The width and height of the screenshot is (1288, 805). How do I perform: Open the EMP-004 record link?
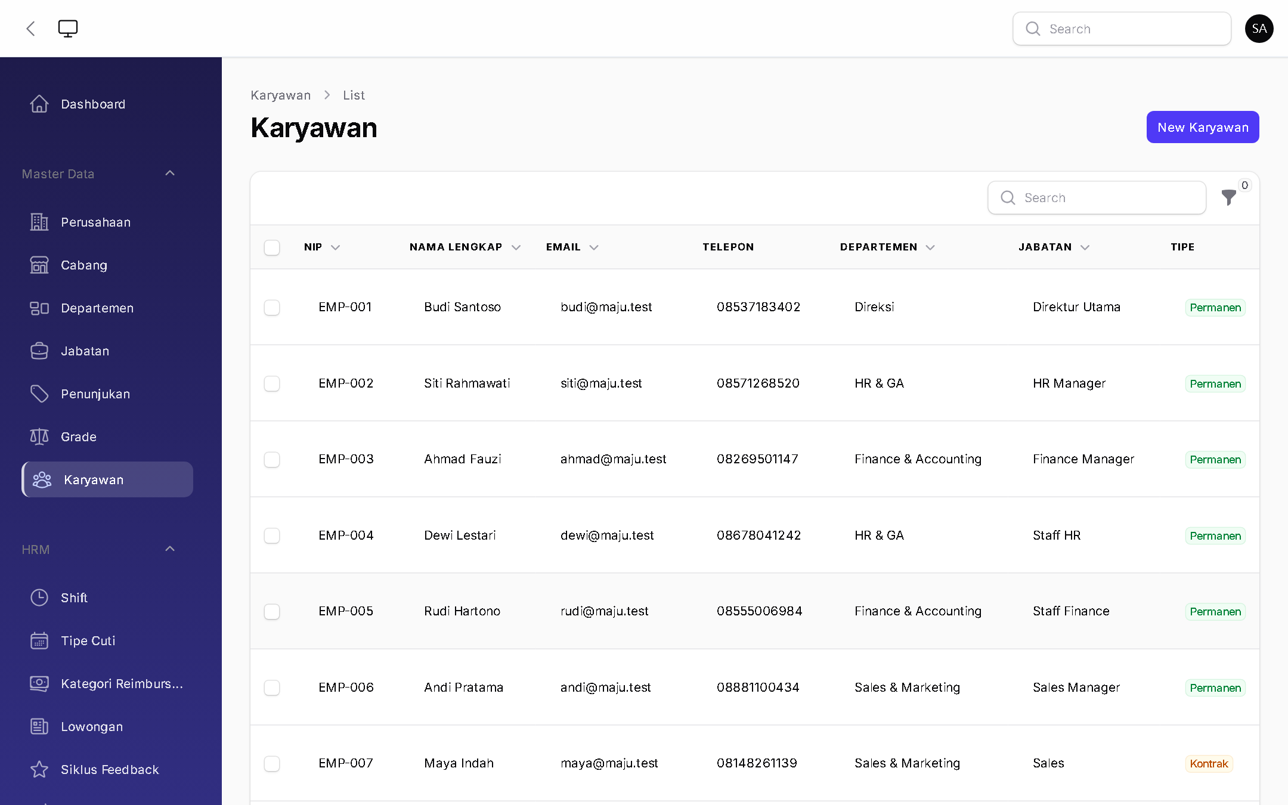pos(346,535)
